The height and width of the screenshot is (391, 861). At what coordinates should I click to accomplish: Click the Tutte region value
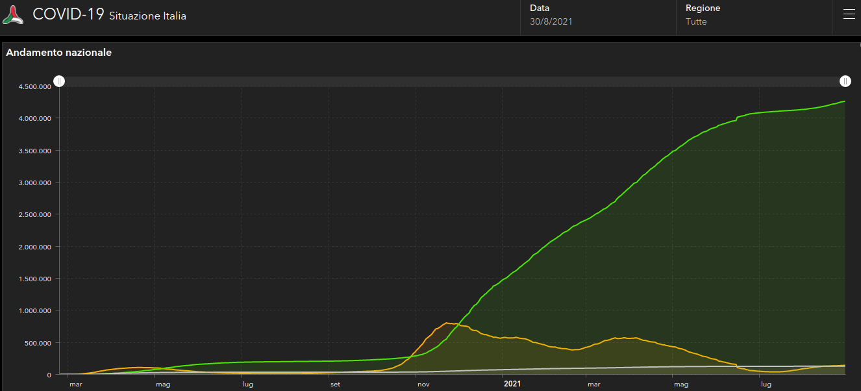point(696,21)
